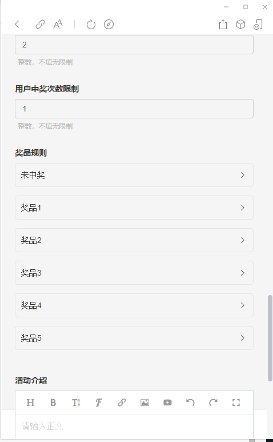Refresh the page with the reload icon
Image resolution: width=273 pixels, height=442 pixels.
(x=91, y=24)
